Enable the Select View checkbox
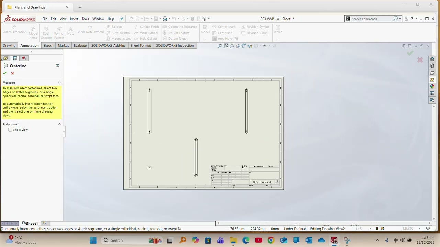This screenshot has width=440, height=247. coord(10,130)
